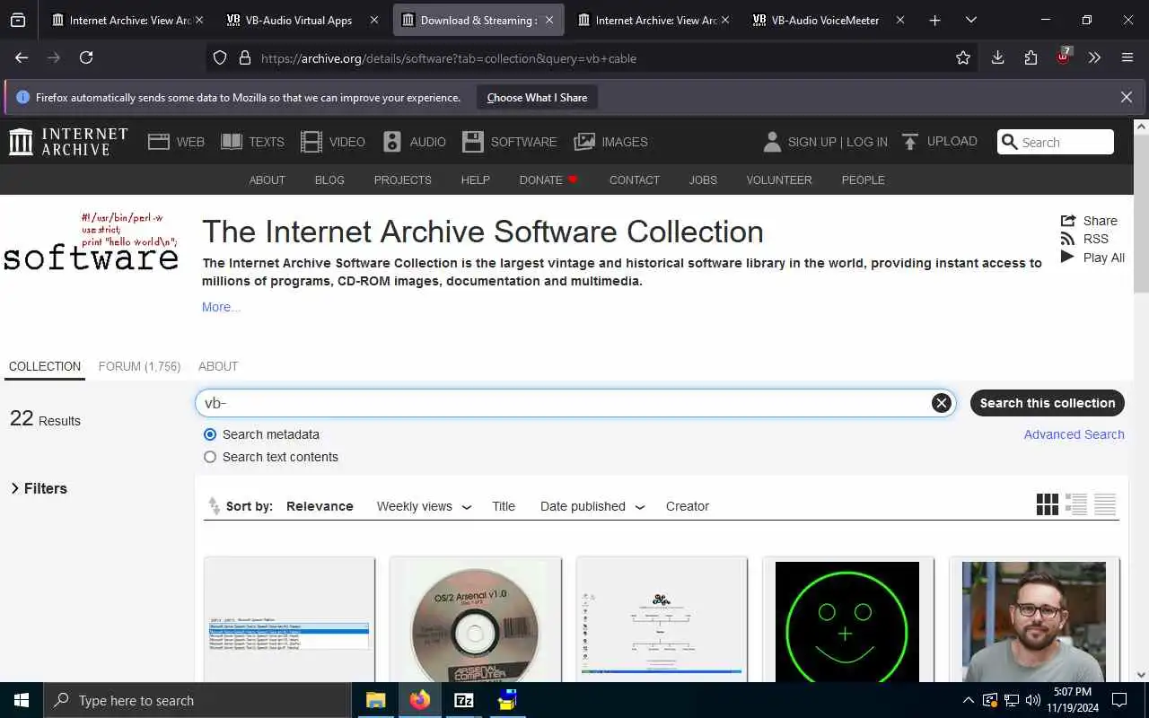Click Choose What I Share button
1149x718 pixels.
[x=537, y=98]
